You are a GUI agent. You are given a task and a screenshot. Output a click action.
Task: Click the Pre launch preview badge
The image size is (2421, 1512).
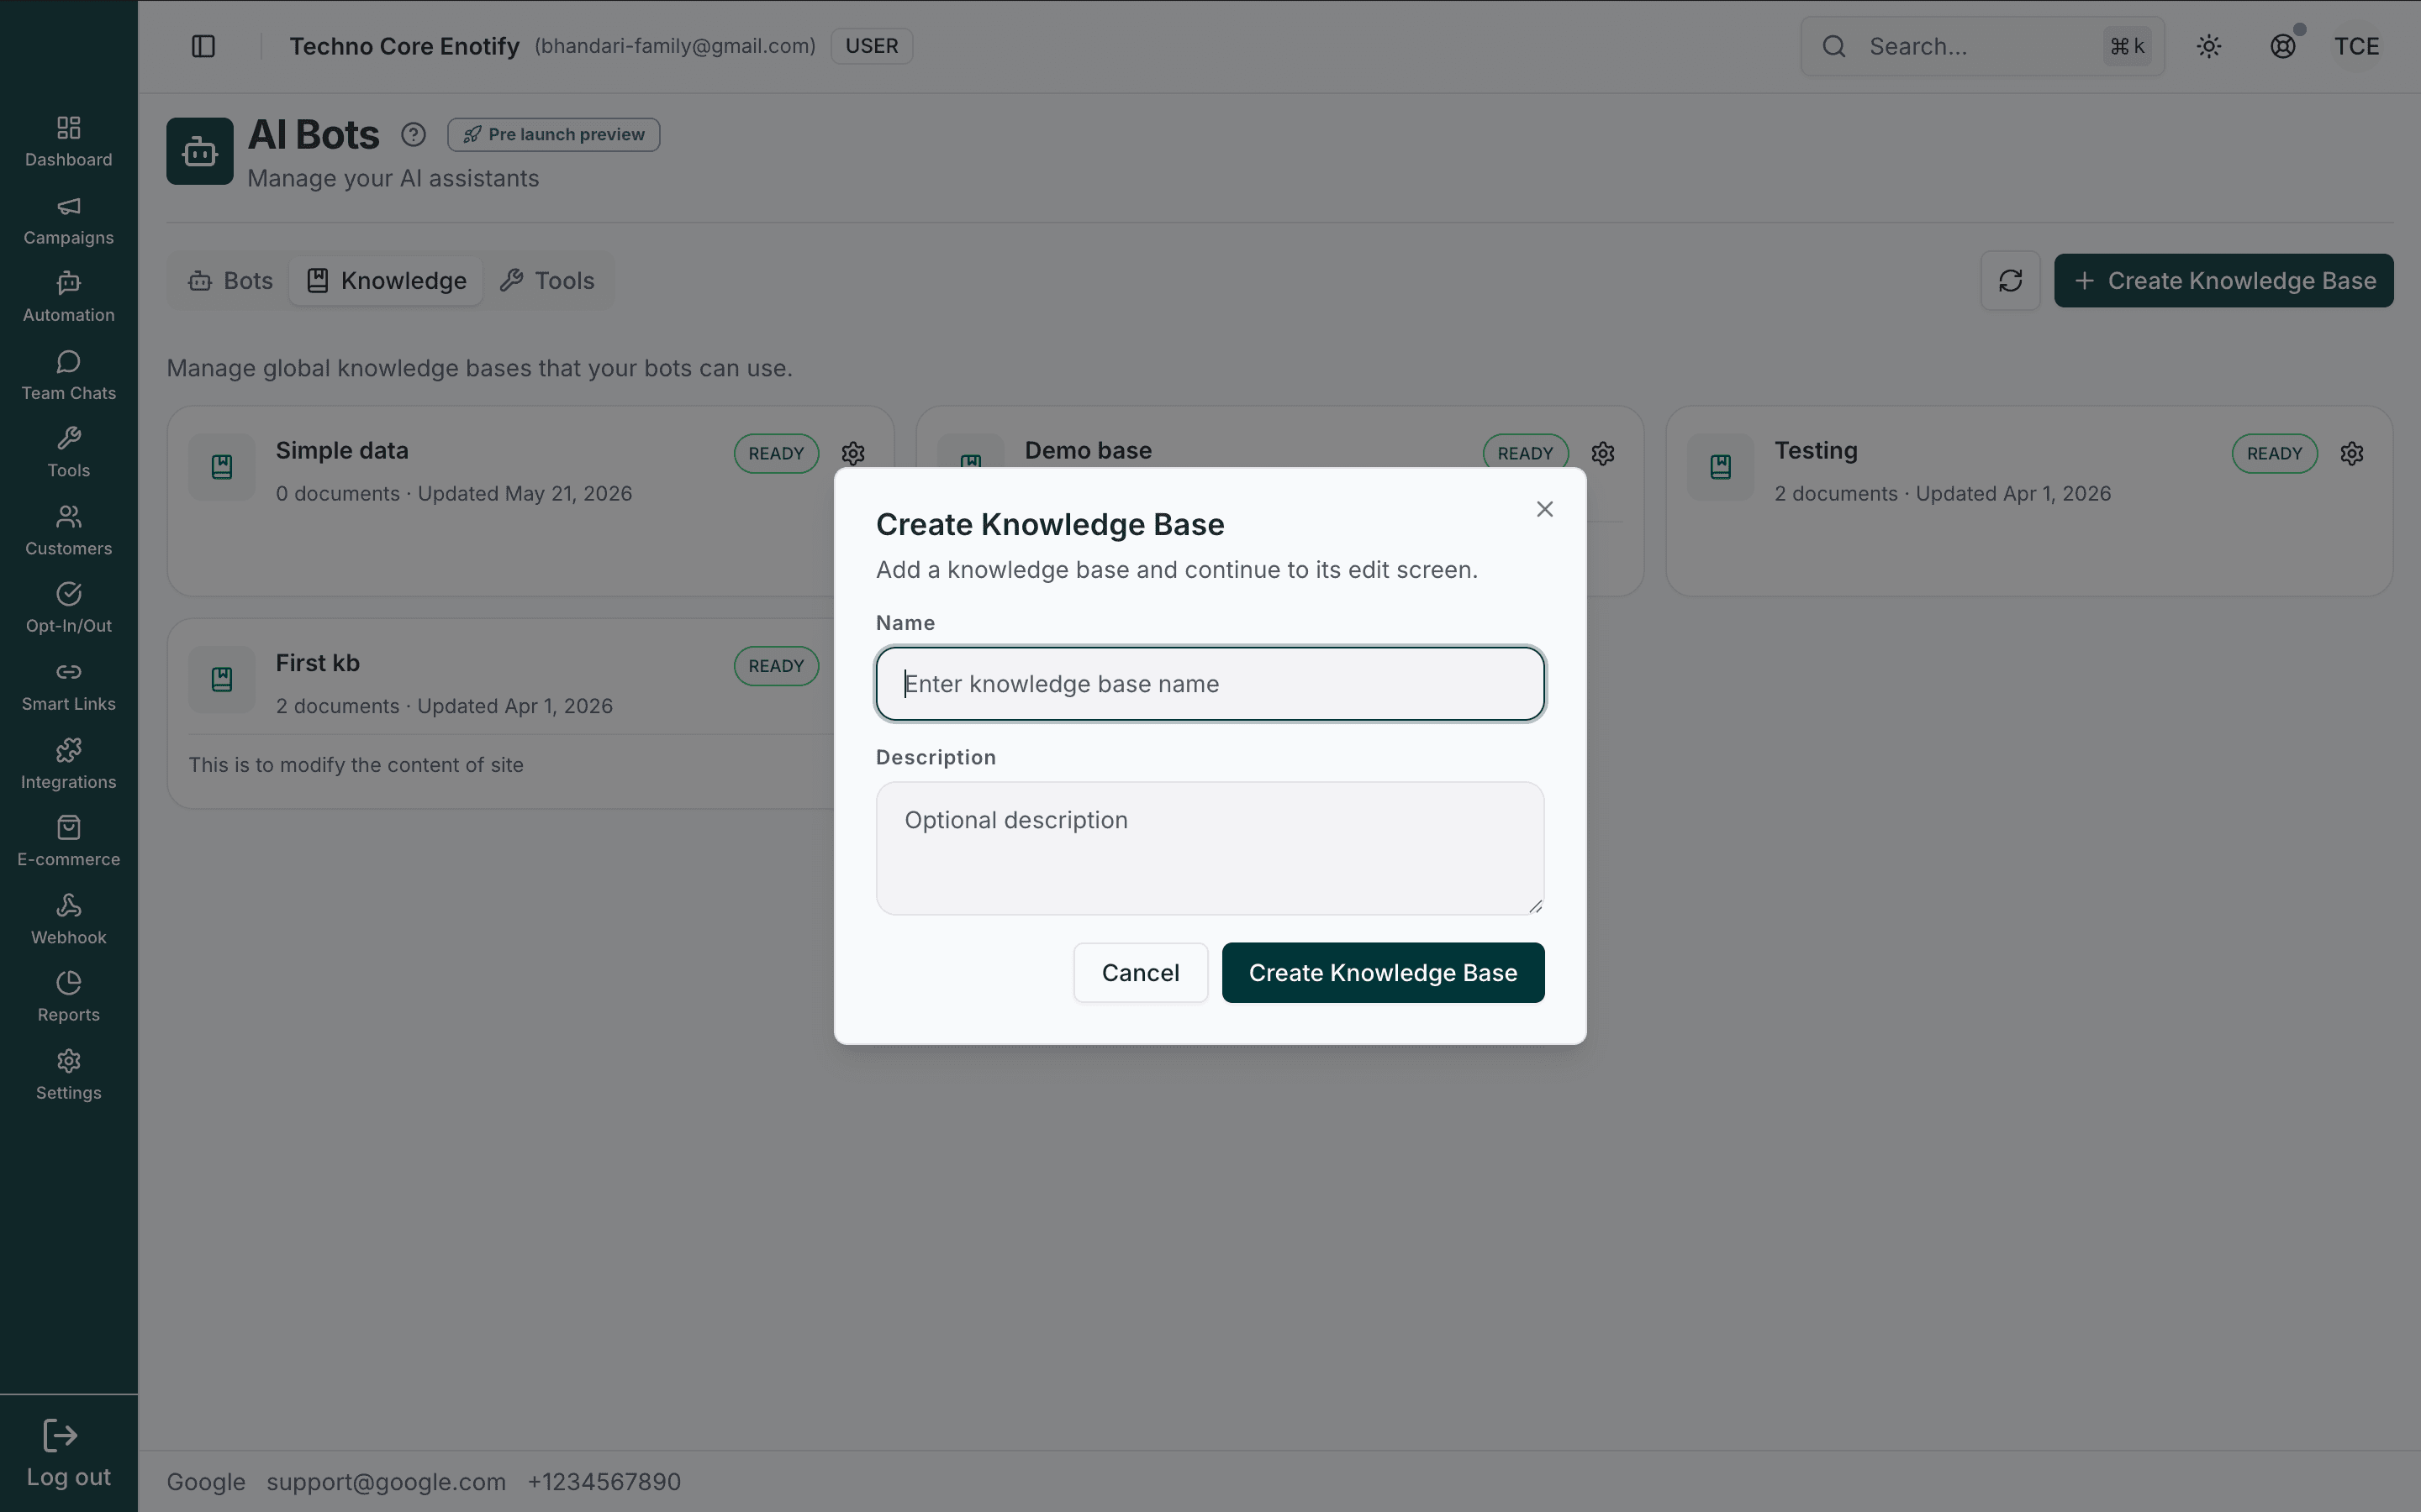[x=553, y=134]
